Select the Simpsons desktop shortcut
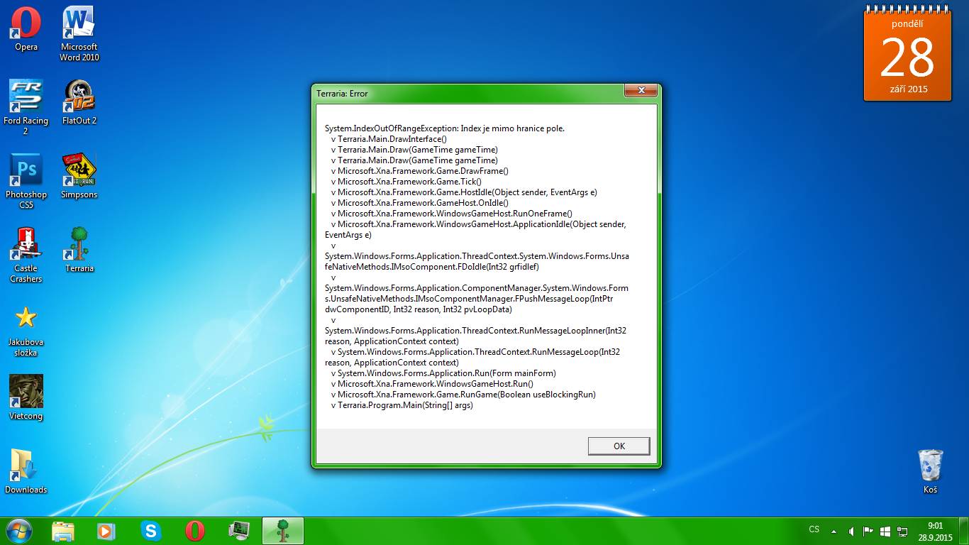Viewport: 969px width, 545px height. pyautogui.click(x=79, y=176)
